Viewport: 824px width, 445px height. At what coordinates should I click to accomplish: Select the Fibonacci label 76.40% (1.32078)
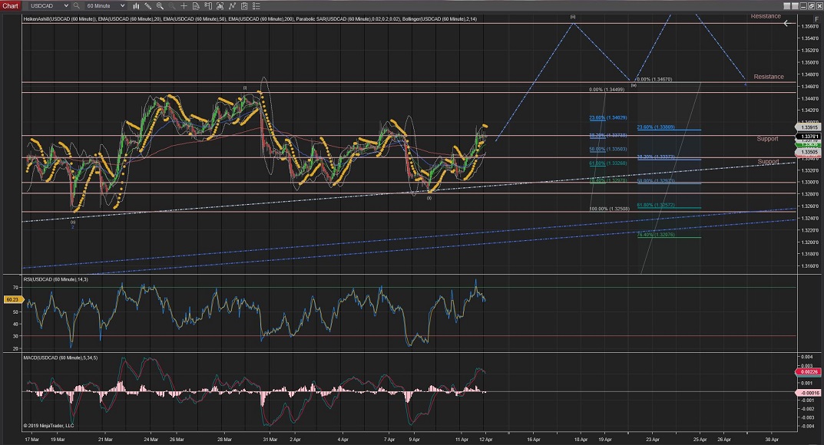(x=656, y=235)
